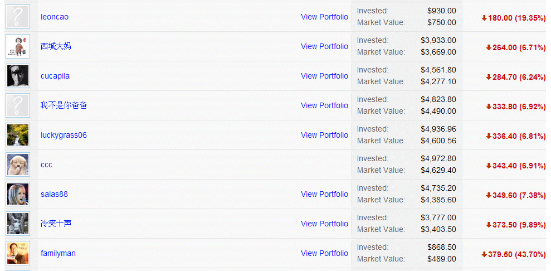Click the salas88 username
Viewport: 551px width, 271px height.
point(54,194)
